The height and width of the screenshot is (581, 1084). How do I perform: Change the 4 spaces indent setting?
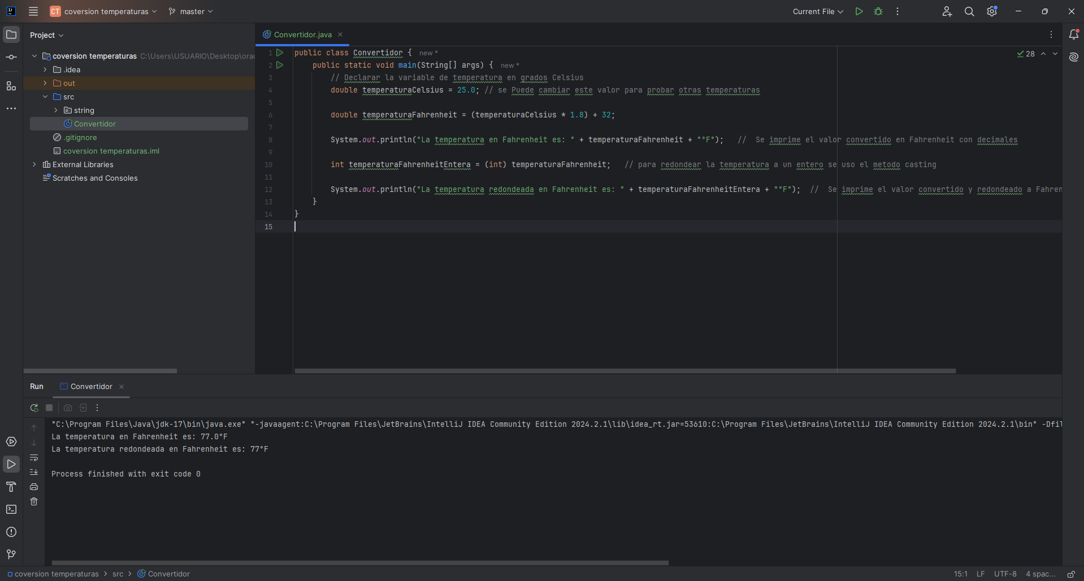tap(1040, 574)
